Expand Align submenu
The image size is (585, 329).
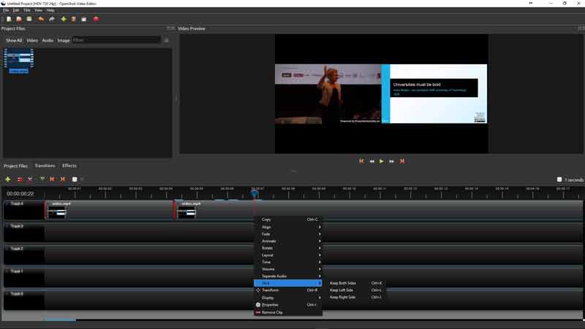(x=288, y=227)
